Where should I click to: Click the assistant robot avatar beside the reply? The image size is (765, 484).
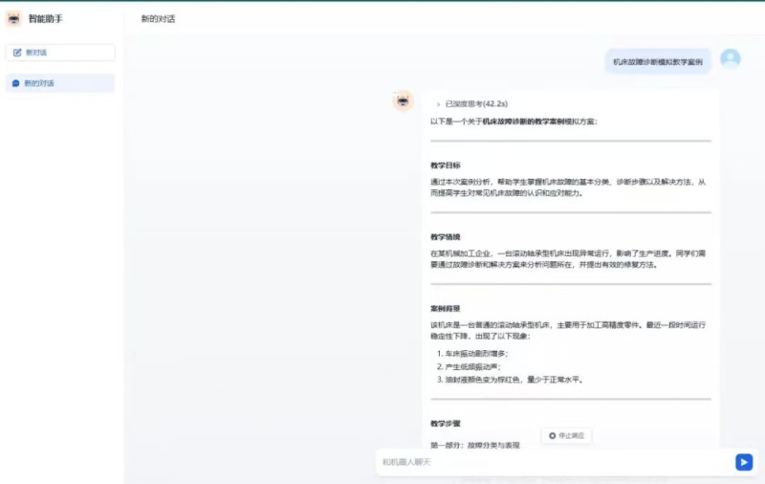click(403, 100)
